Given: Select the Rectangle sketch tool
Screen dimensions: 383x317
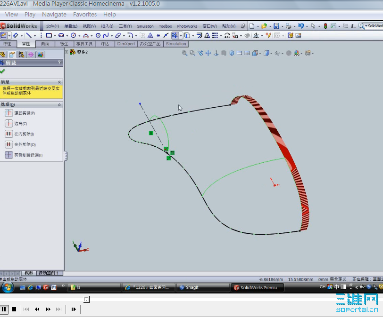Looking at the screenshot, I should [x=49, y=36].
